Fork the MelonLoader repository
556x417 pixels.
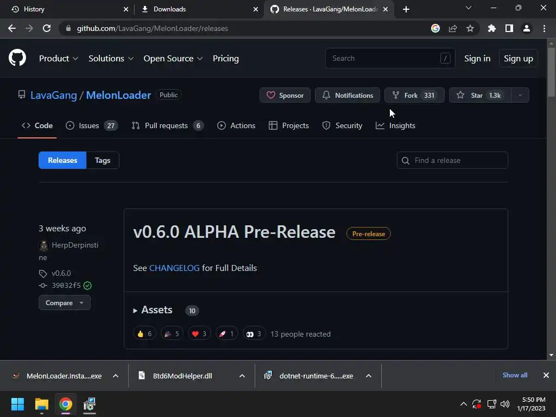414,95
